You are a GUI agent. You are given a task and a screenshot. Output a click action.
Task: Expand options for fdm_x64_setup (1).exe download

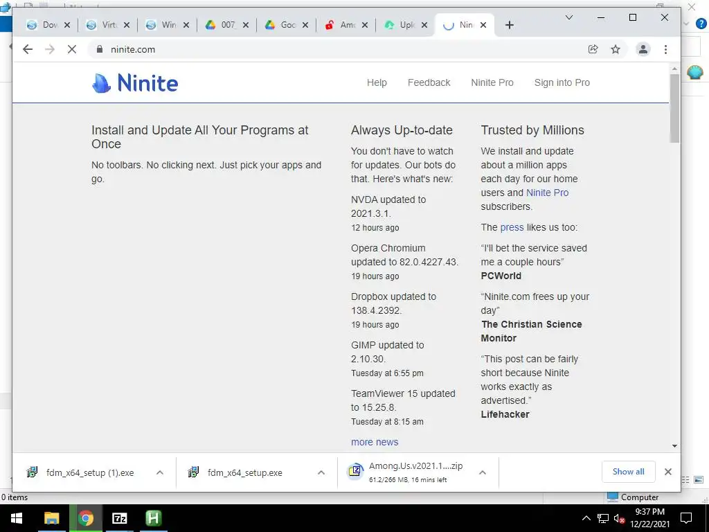point(160,472)
